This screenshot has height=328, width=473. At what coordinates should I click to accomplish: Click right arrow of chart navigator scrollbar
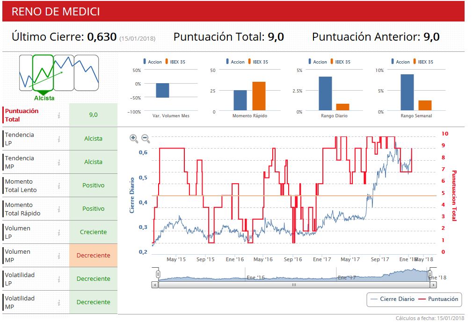tap(433, 285)
